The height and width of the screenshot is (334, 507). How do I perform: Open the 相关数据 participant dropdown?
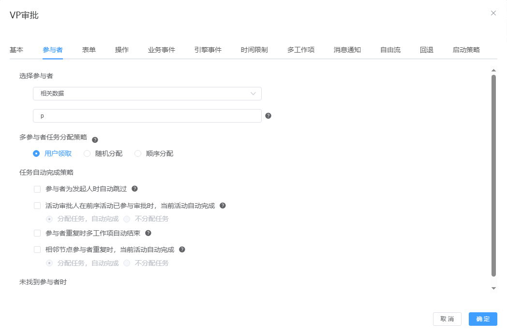click(x=147, y=94)
